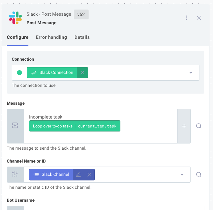Select the Slack Channel chip

click(x=51, y=175)
